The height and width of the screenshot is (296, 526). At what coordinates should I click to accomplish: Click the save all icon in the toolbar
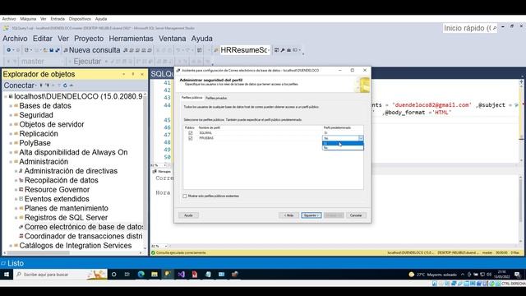(x=58, y=50)
